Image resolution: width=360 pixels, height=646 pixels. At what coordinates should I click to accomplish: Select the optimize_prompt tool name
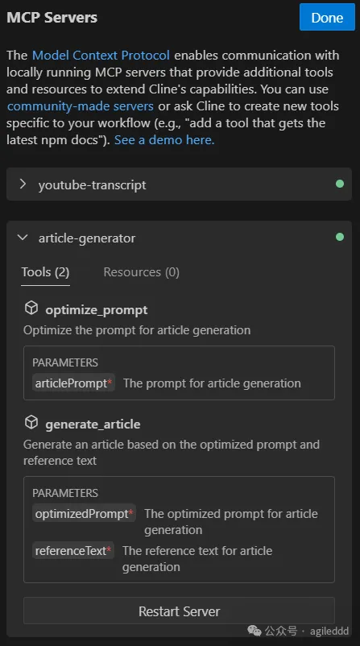tap(97, 310)
